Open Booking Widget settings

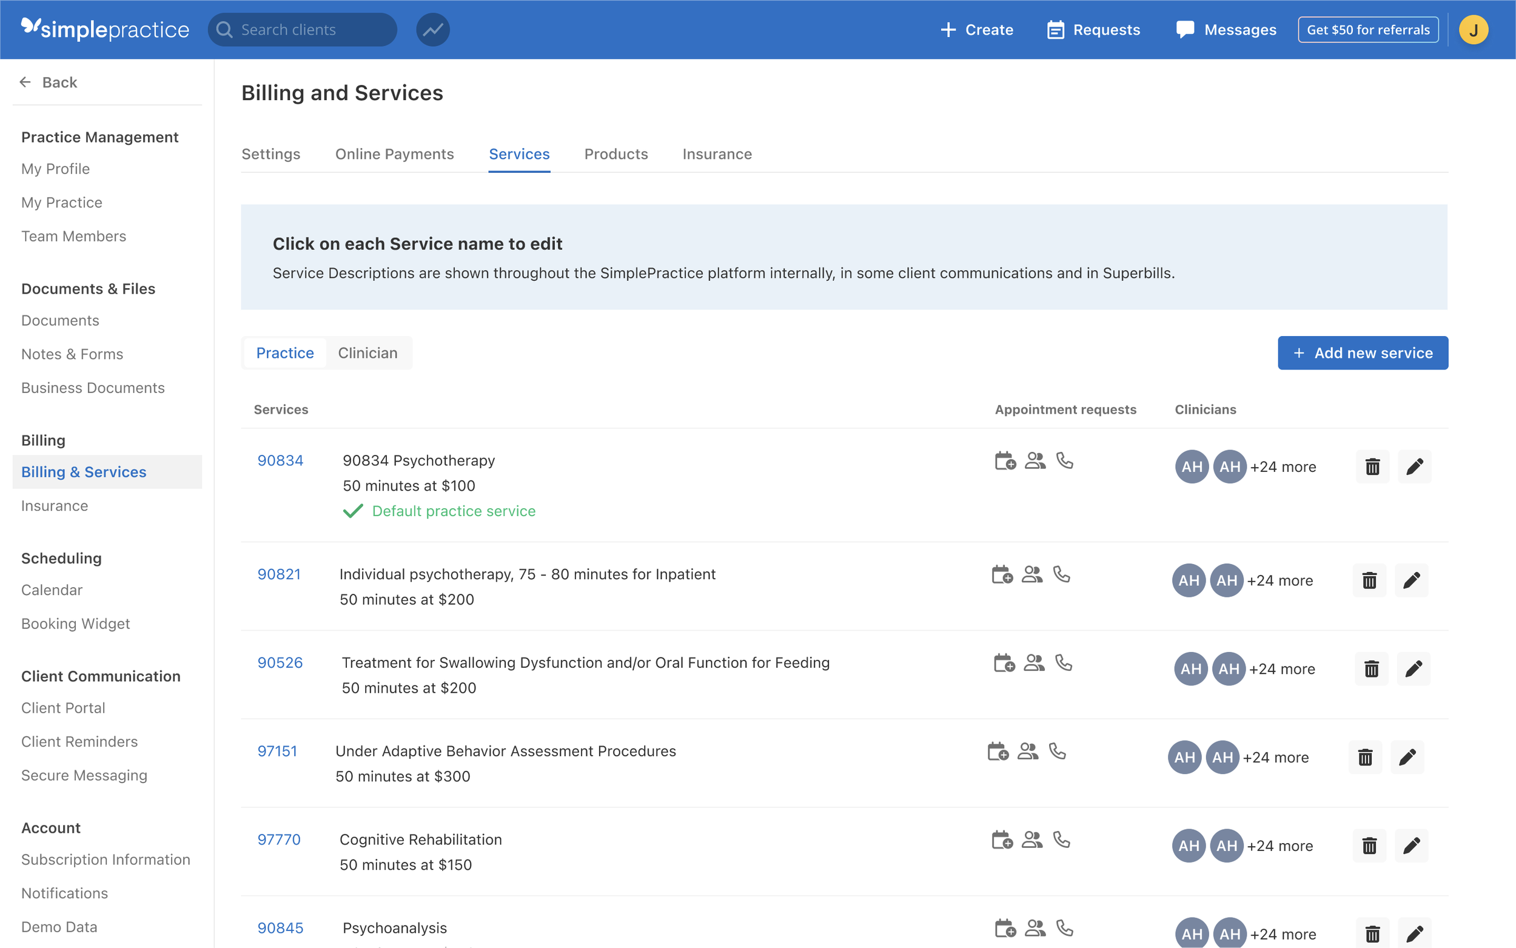coord(75,624)
